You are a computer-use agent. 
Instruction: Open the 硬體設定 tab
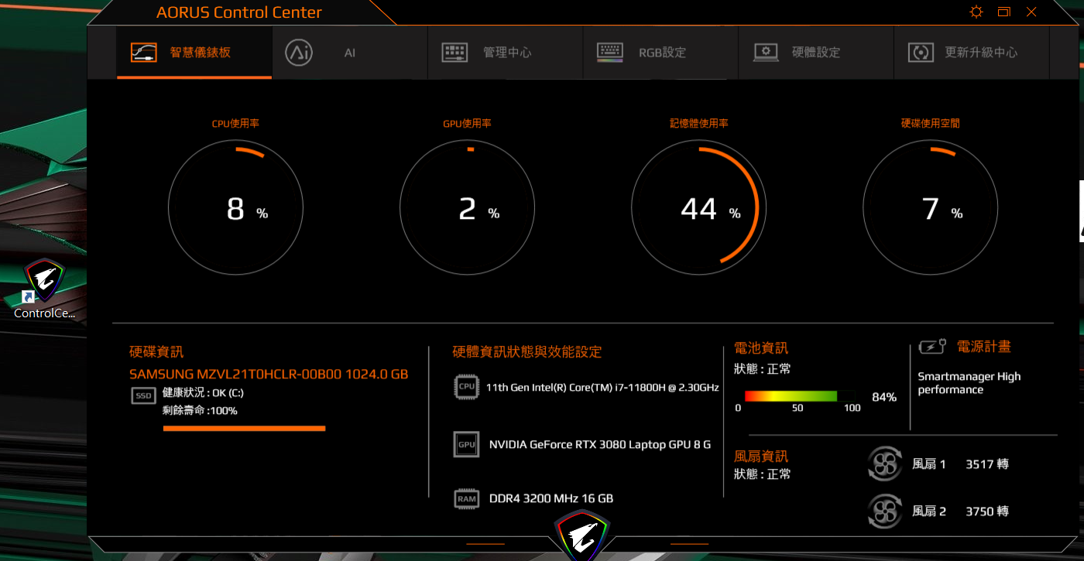816,53
